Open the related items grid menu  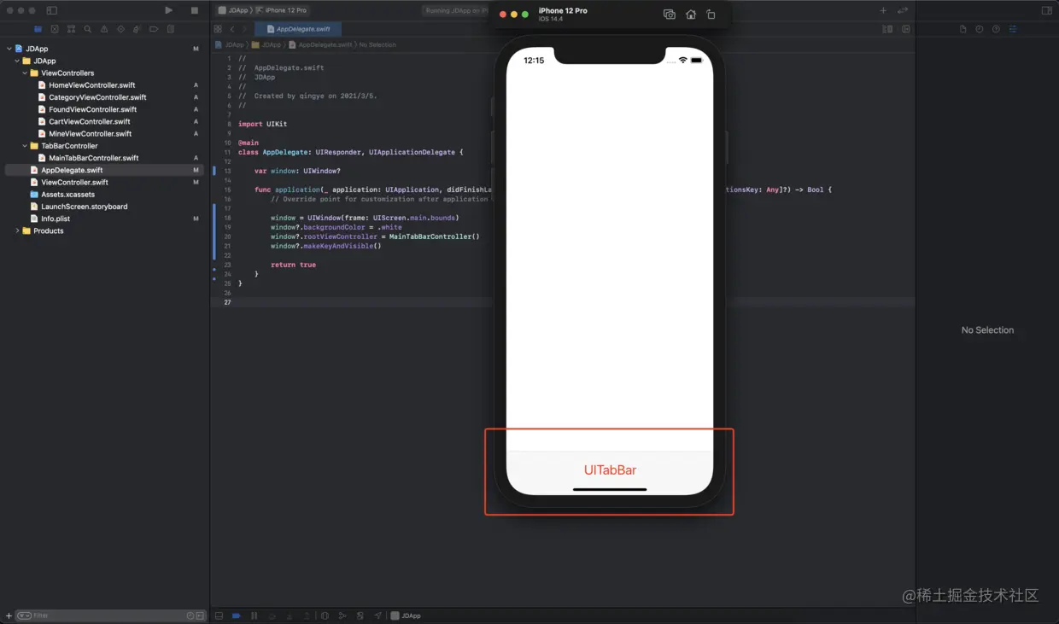[x=218, y=29]
